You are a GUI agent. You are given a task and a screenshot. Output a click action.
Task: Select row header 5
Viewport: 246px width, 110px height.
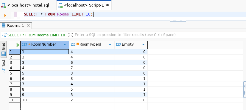[14, 73]
